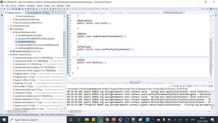Maximize the Package Explorer view
This screenshot has width=218, height=123.
[64, 12]
